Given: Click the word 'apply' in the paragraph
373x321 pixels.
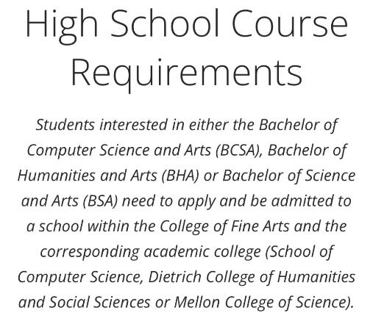Looking at the screenshot, I should (196, 202).
